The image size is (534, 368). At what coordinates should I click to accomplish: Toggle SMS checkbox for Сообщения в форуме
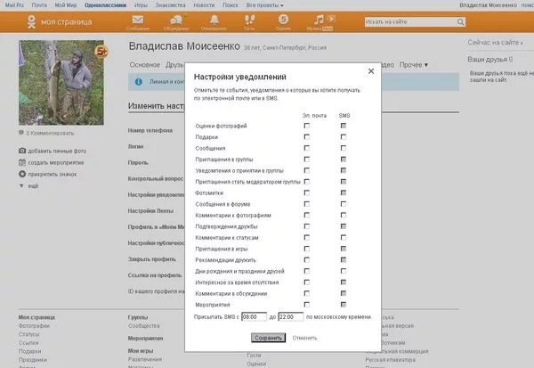(x=344, y=204)
